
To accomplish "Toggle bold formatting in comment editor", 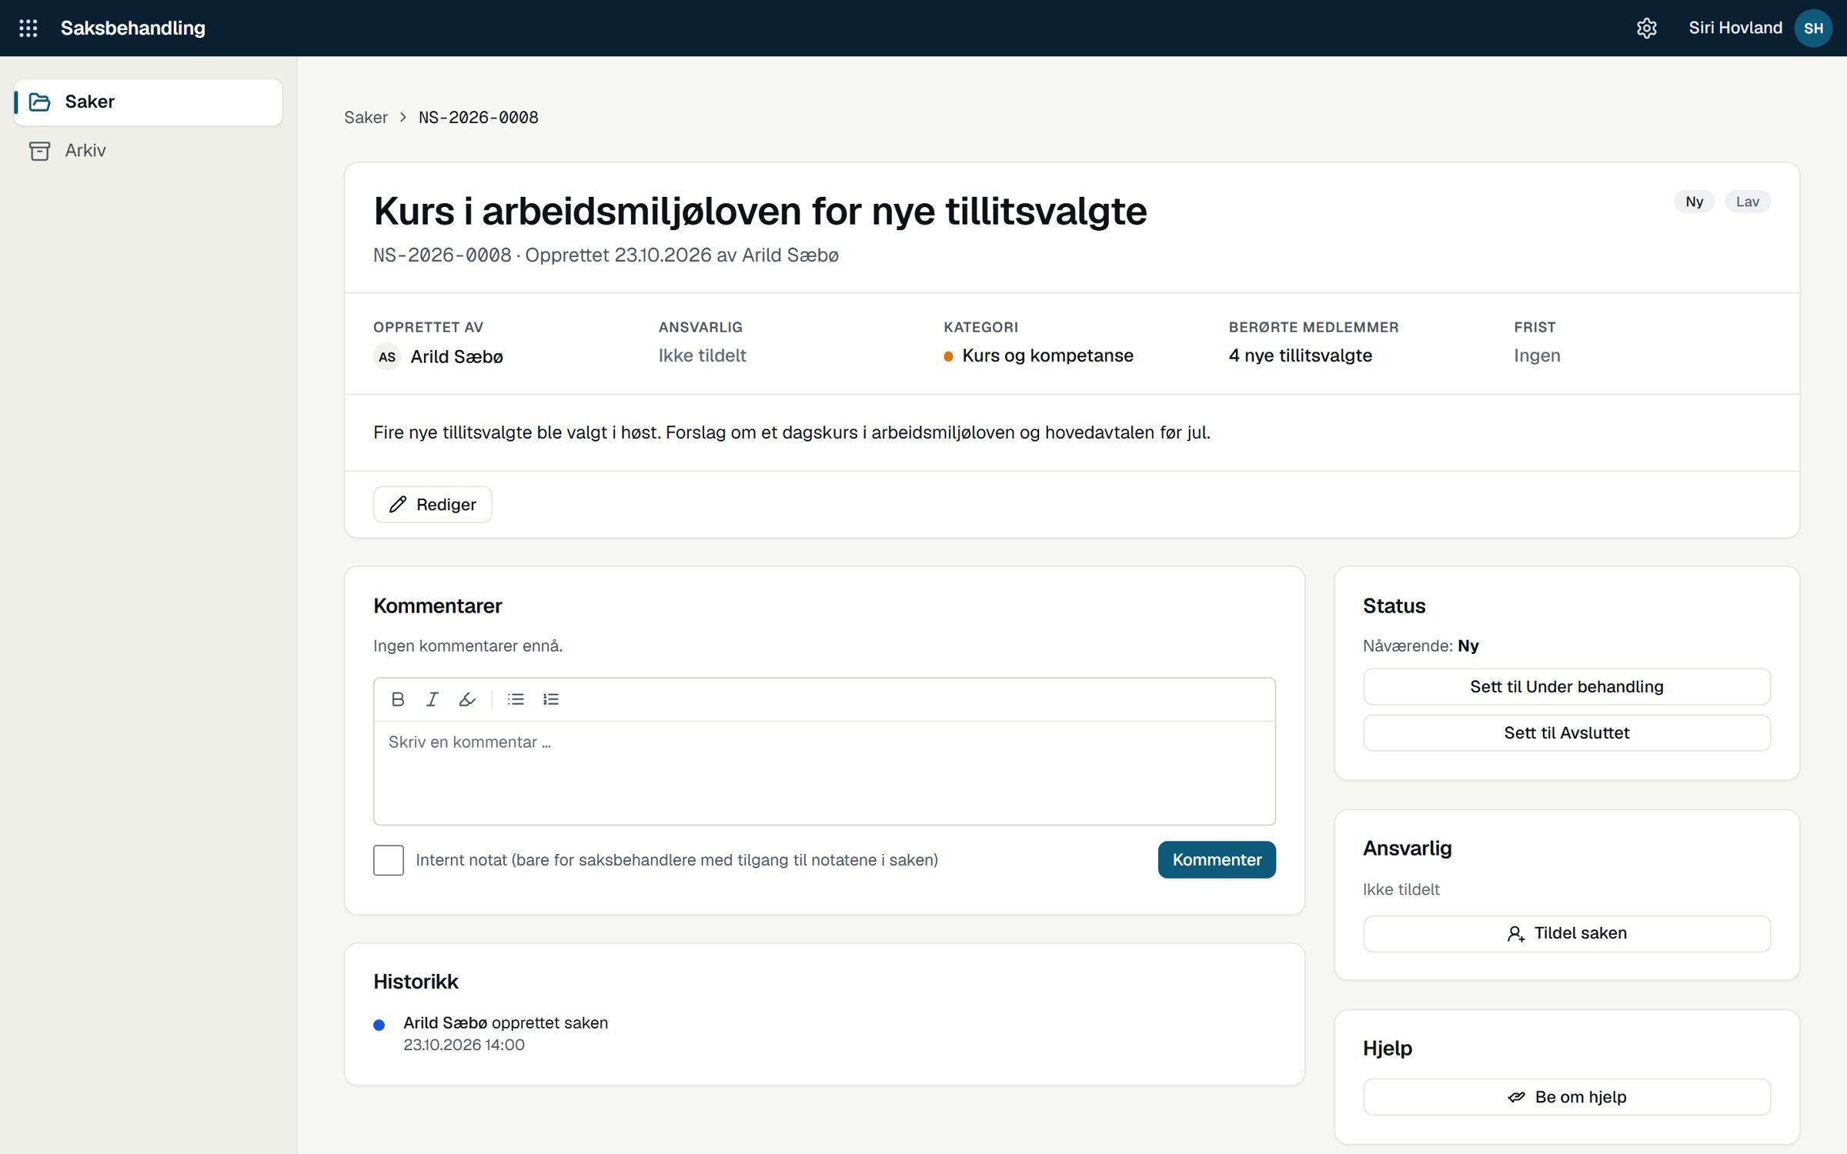I will click(398, 699).
